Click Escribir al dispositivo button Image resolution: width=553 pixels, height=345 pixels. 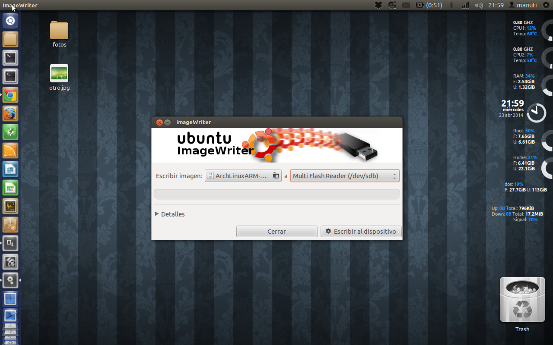coord(361,232)
